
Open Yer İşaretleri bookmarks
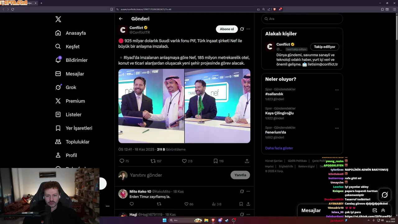point(74,128)
